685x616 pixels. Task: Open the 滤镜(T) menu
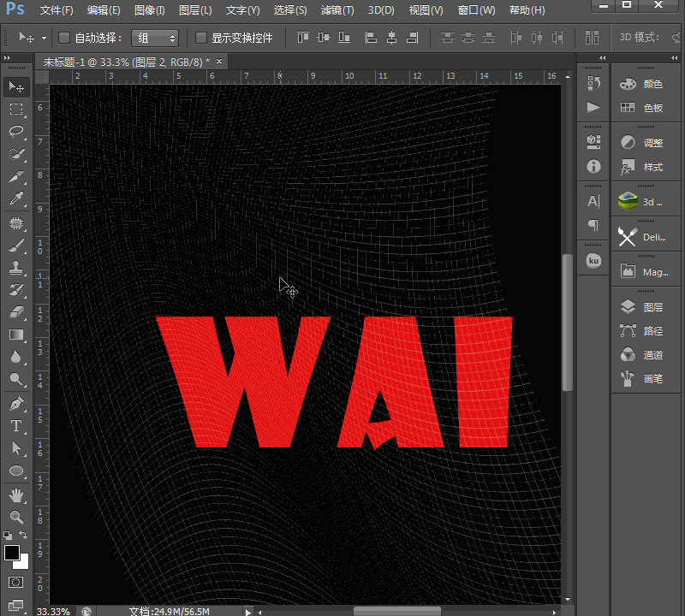(x=337, y=10)
